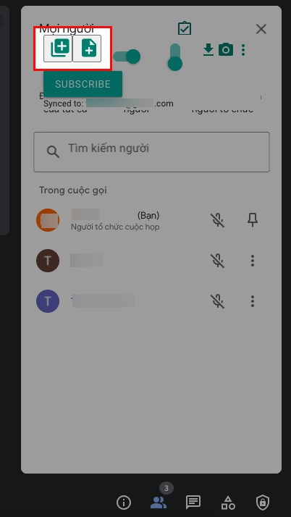This screenshot has width=291, height=517.
Task: Mute the purple T avatar participant
Action: (217, 301)
